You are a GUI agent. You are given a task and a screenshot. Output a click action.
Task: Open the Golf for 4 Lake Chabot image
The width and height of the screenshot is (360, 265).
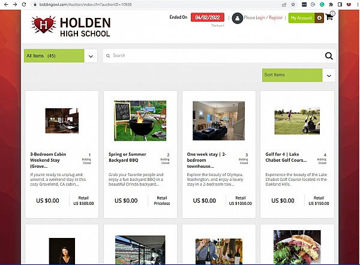[297, 121]
